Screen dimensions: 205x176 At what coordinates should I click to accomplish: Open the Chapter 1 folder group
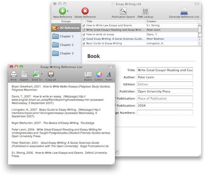(x=66, y=36)
